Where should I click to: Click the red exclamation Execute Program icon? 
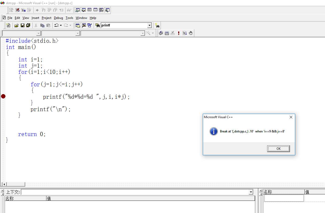(x=179, y=33)
